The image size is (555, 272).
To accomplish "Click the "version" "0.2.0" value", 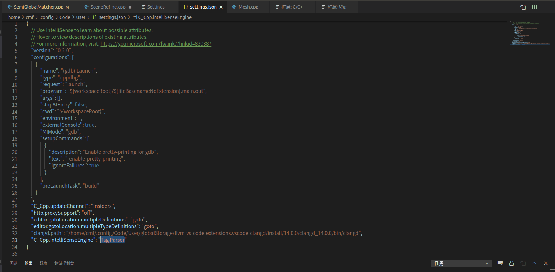I will point(63,51).
